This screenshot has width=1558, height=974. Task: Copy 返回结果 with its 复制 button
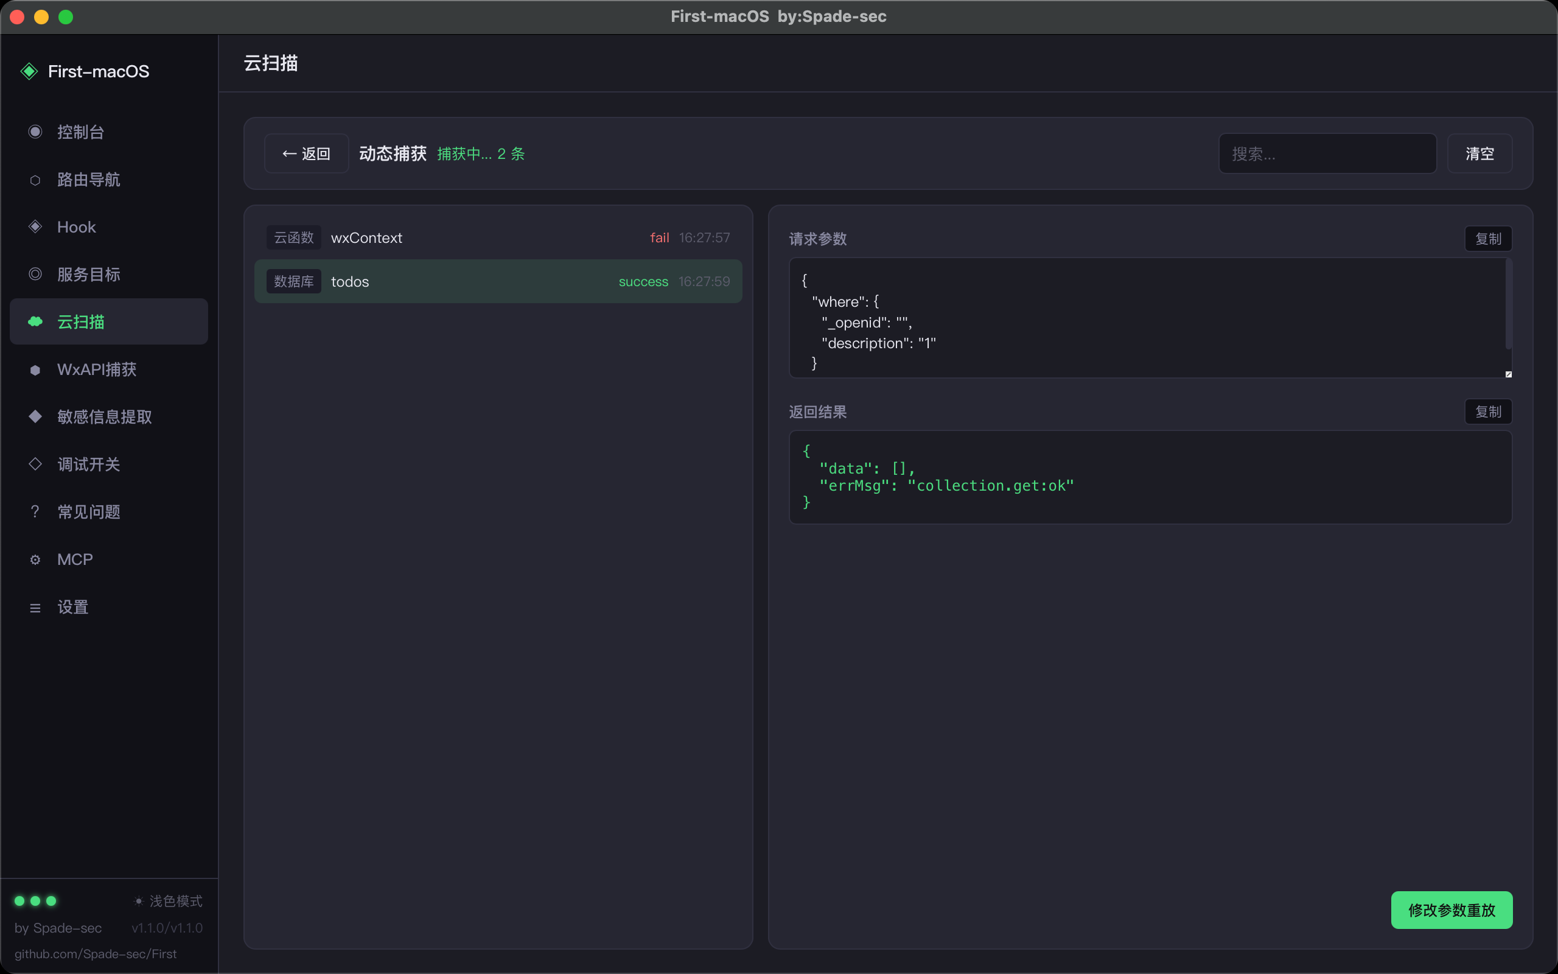pos(1489,411)
